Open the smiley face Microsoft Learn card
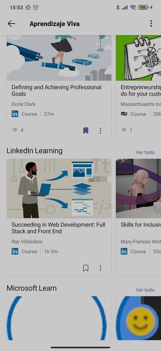 point(138,318)
